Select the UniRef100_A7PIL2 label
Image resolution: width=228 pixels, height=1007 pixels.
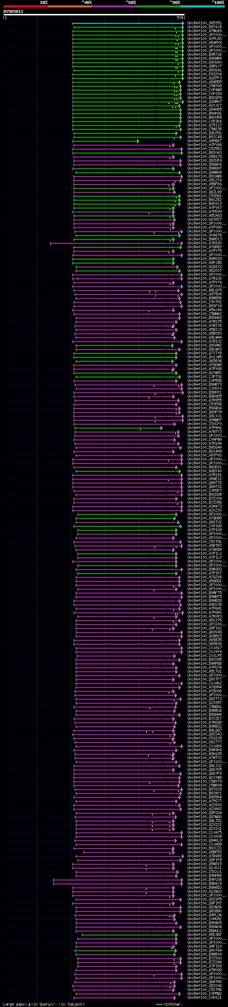(x=204, y=554)
